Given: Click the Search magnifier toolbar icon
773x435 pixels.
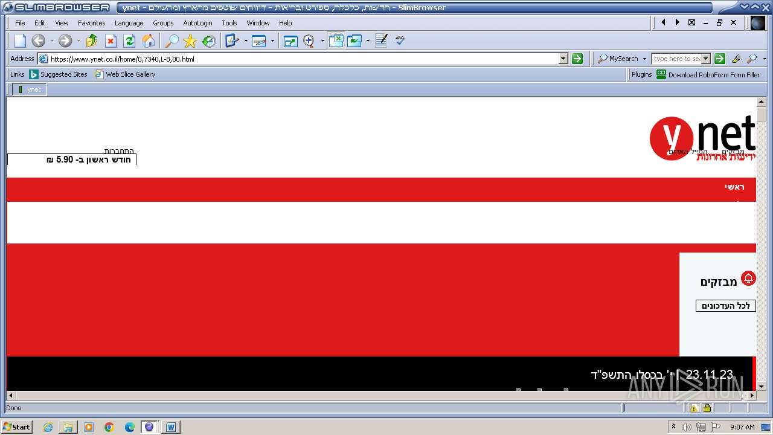Looking at the screenshot, I should (x=172, y=40).
